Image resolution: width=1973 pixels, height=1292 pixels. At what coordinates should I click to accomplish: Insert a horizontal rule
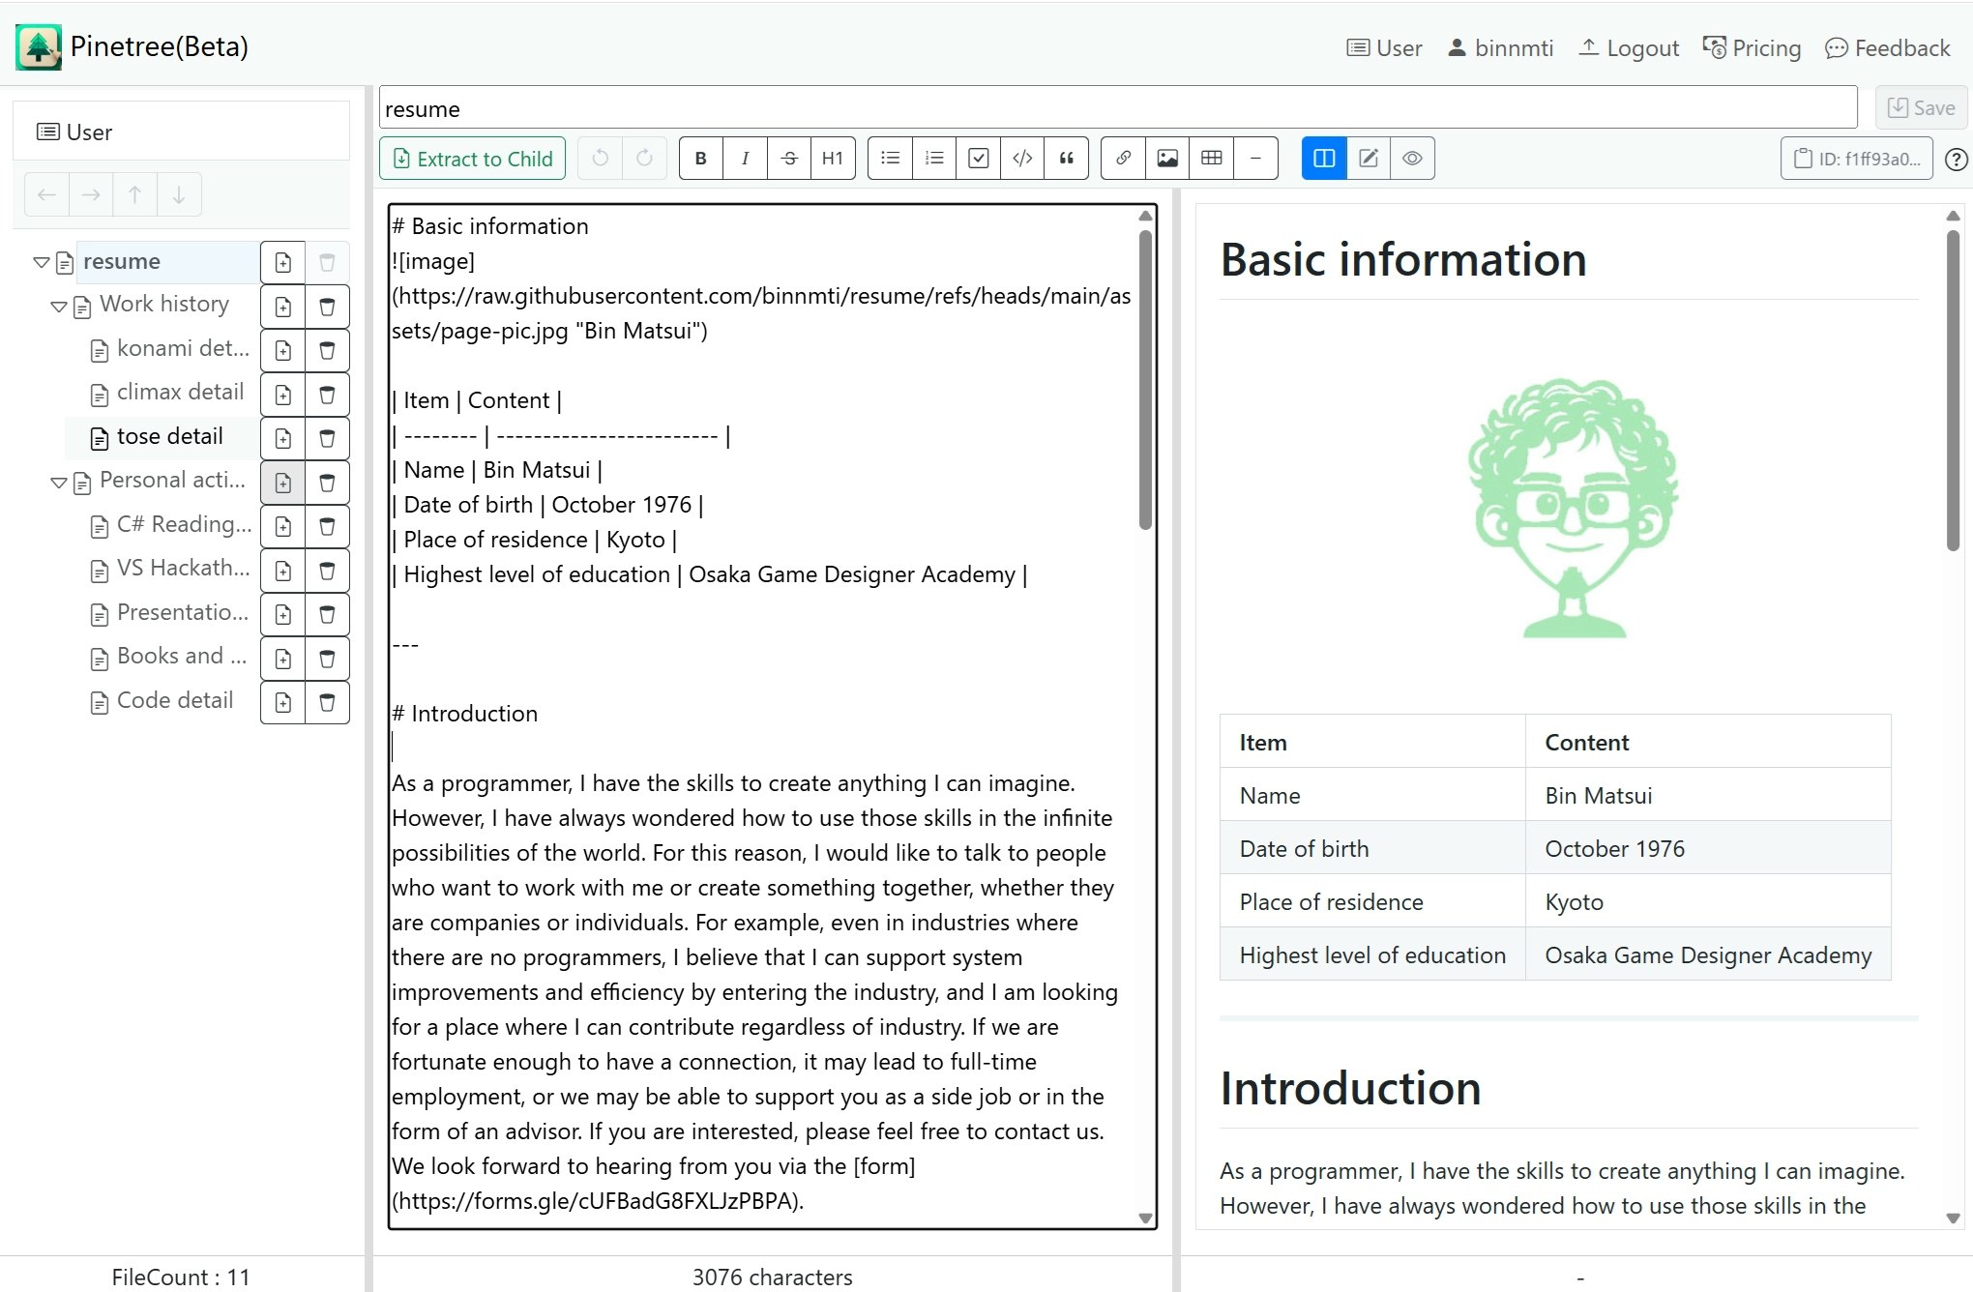1254,158
